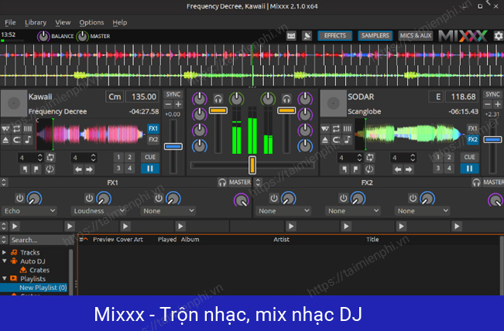The width and height of the screenshot is (504, 331).
Task: Pause playback on SODAR deck
Action: 469,169
